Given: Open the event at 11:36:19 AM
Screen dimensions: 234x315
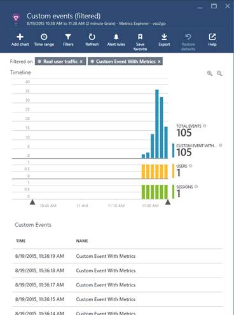Looking at the screenshot, I should (117, 256).
